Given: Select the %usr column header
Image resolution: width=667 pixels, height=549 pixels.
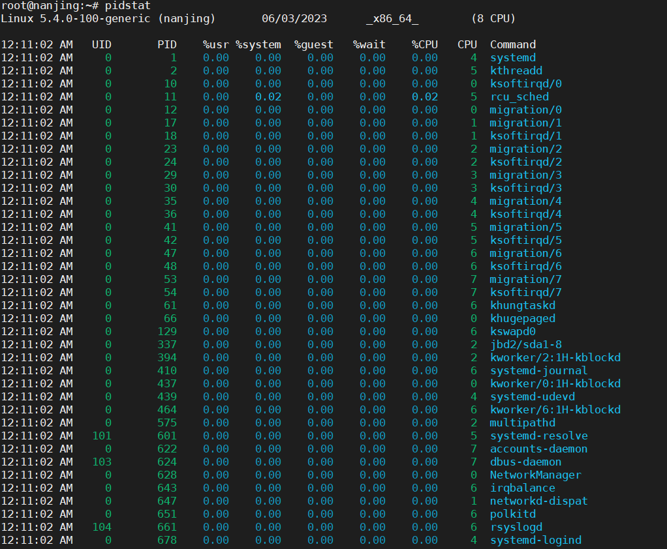Looking at the screenshot, I should [x=215, y=44].
